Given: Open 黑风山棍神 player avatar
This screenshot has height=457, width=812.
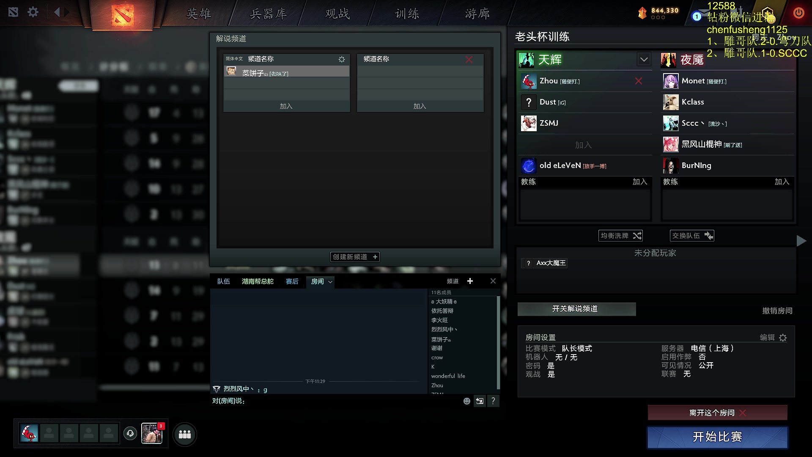Looking at the screenshot, I should click(671, 144).
